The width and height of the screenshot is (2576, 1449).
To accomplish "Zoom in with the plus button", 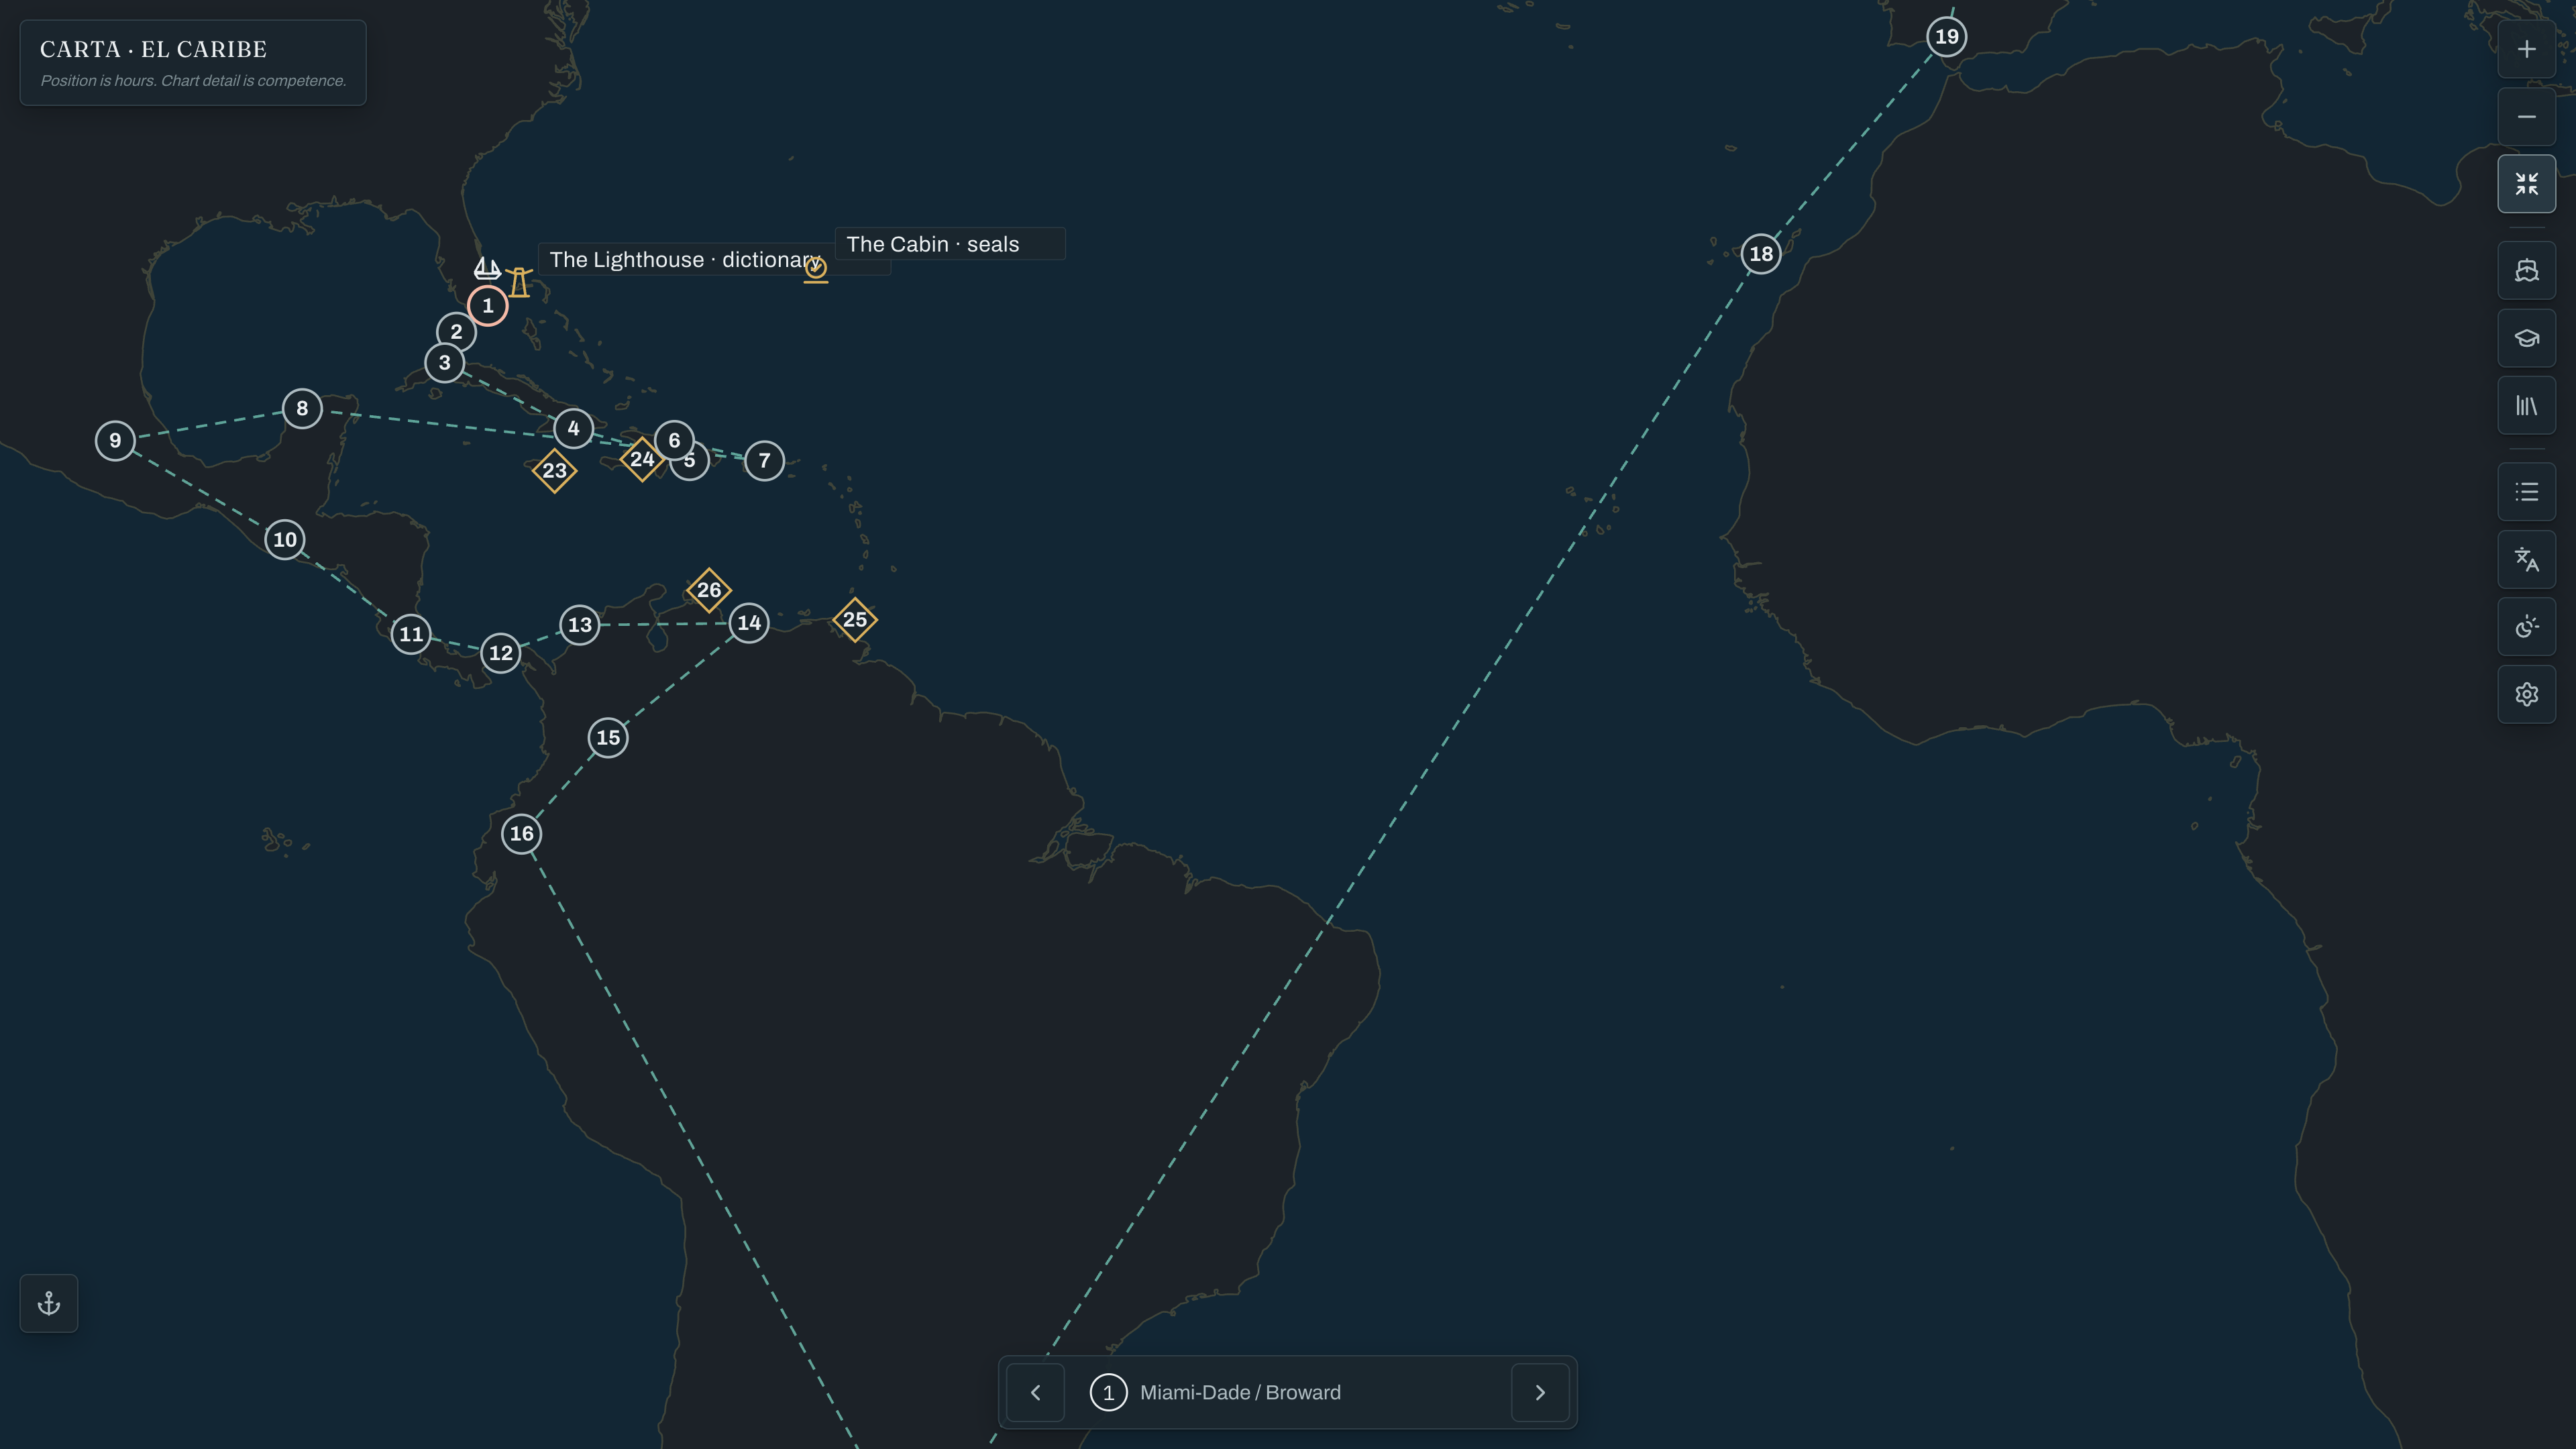I will (x=2526, y=49).
